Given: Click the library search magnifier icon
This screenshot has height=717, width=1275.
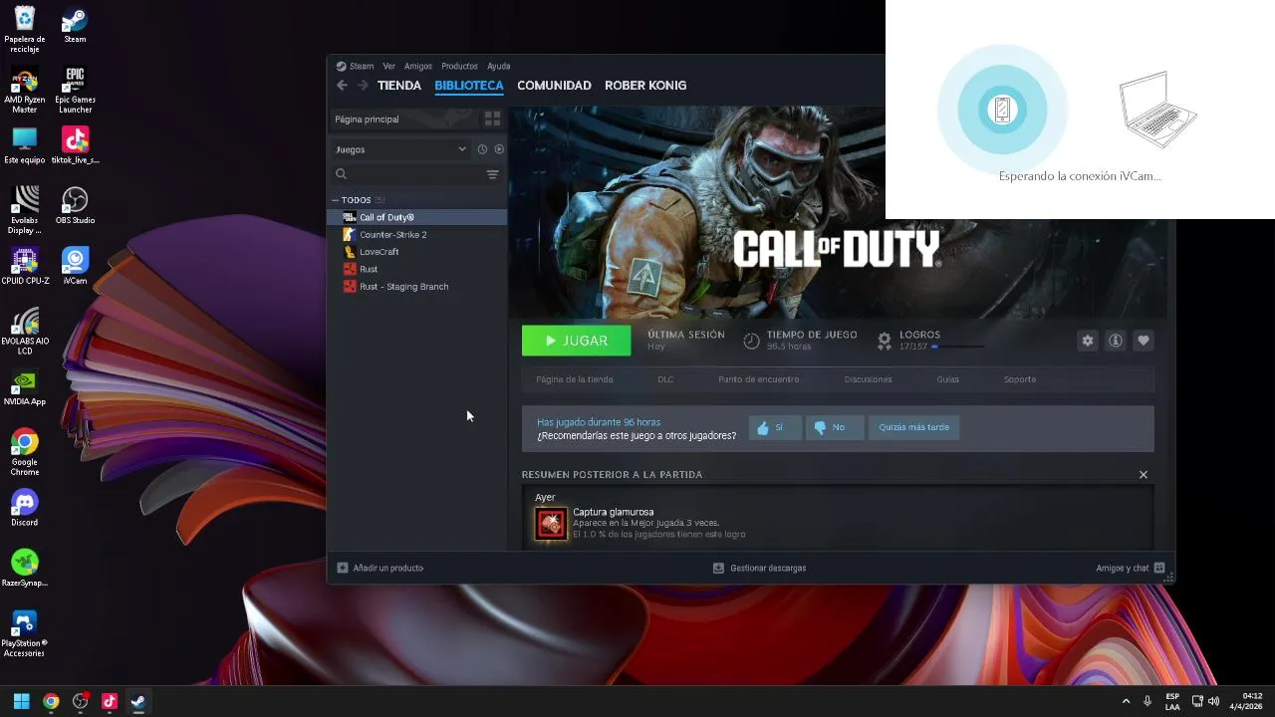Looking at the screenshot, I should pyautogui.click(x=341, y=174).
